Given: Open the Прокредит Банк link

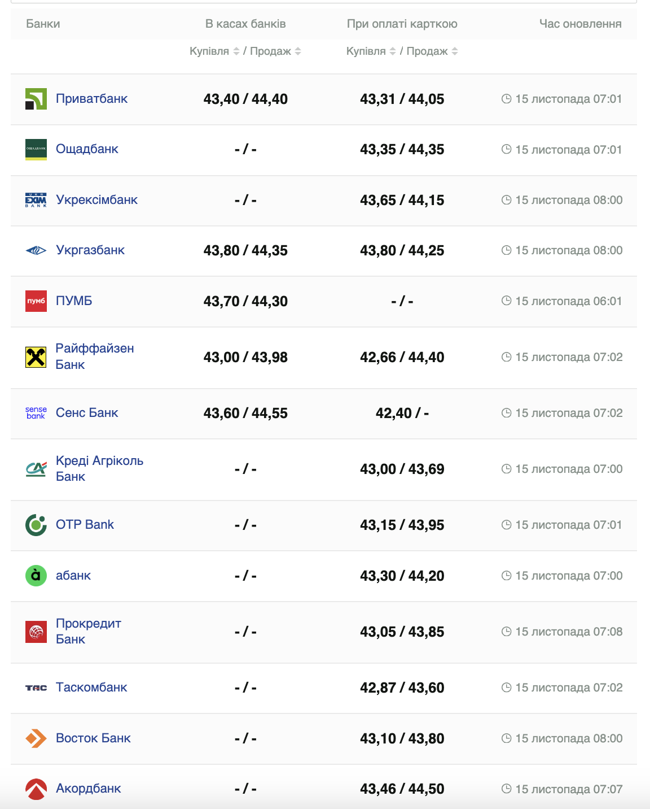Looking at the screenshot, I should tap(88, 632).
